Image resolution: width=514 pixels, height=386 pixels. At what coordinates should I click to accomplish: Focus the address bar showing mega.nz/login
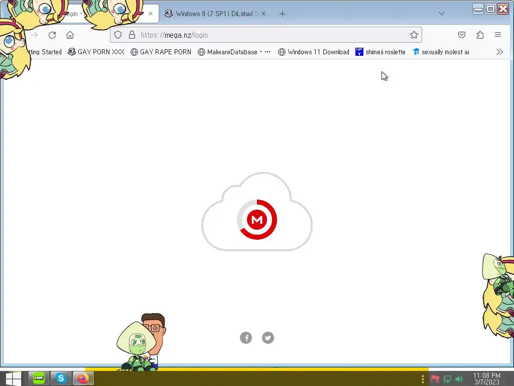[x=266, y=35]
